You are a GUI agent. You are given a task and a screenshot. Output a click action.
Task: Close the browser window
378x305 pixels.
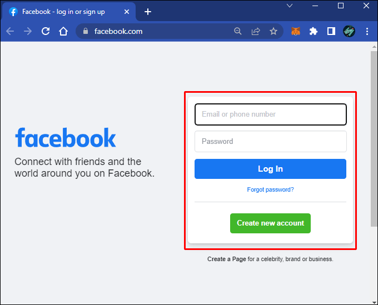pyautogui.click(x=366, y=6)
